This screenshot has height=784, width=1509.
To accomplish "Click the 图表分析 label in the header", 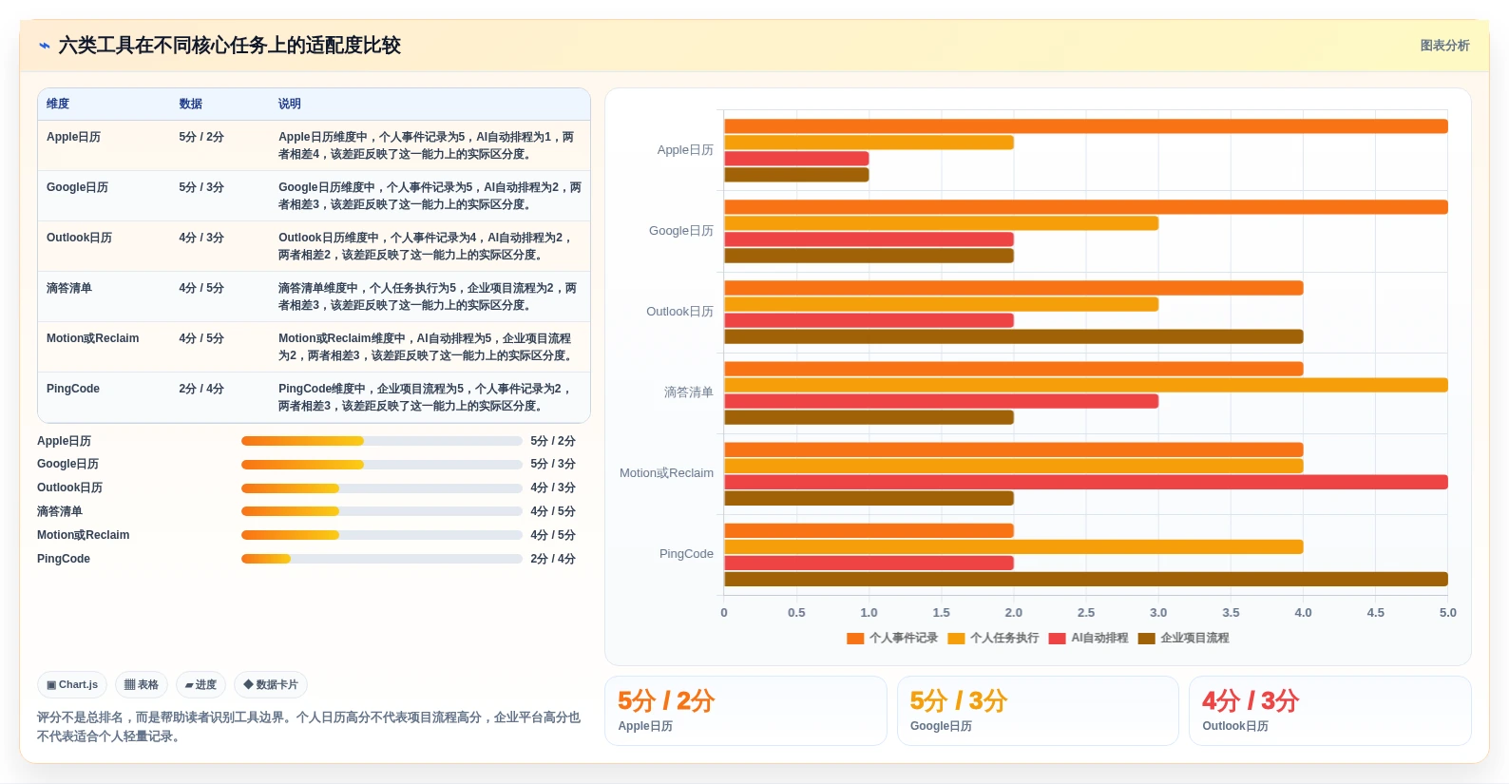I will [x=1444, y=46].
